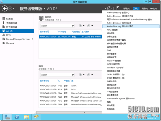Click the horizontal scrollbar left arrow
Viewport: 161px width, 121px height.
tap(35, 112)
